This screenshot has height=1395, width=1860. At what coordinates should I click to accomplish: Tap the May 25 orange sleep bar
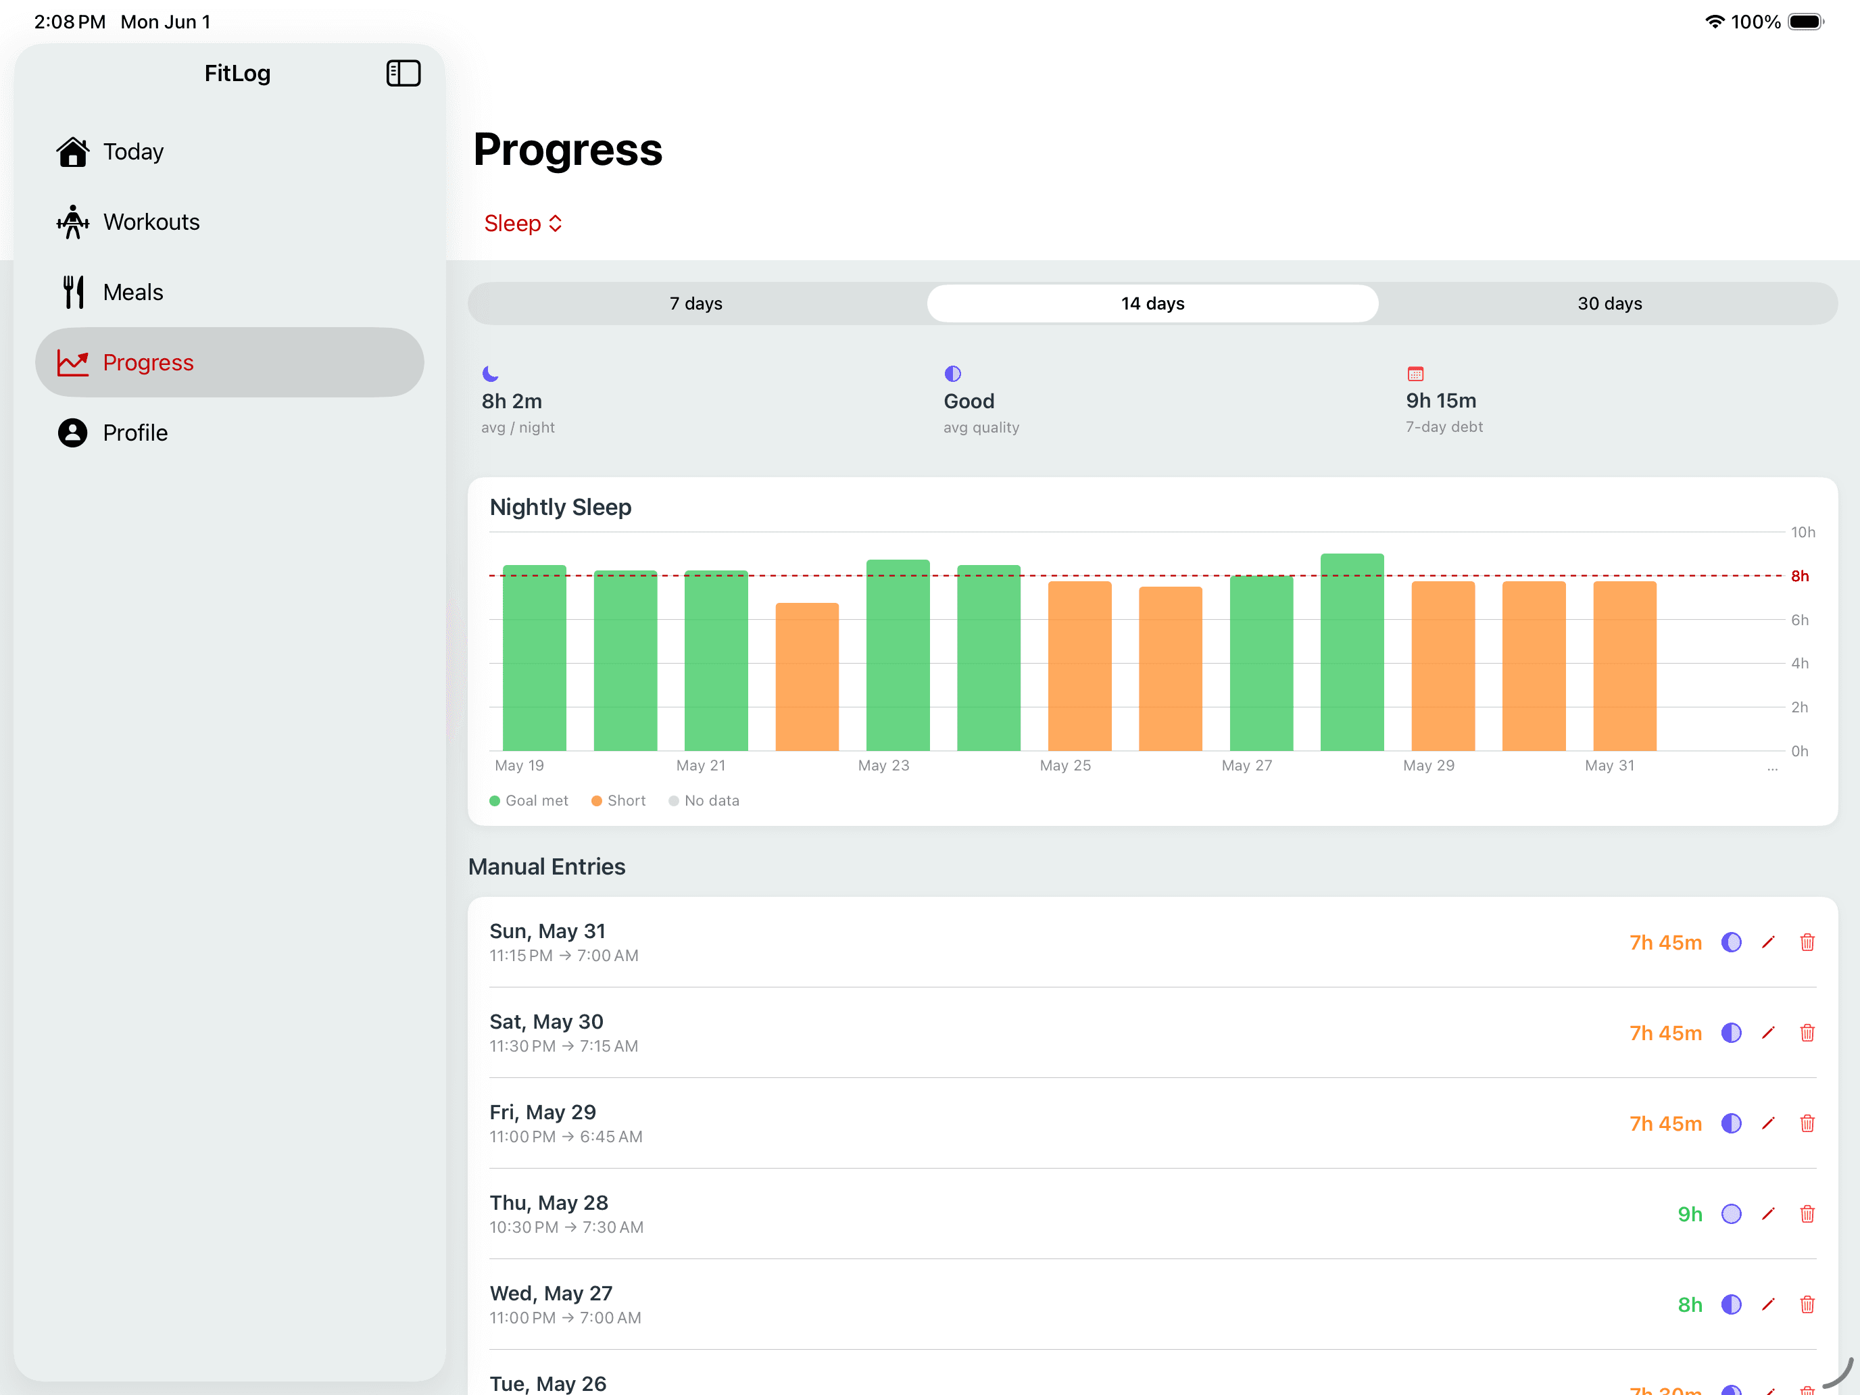pos(1079,666)
